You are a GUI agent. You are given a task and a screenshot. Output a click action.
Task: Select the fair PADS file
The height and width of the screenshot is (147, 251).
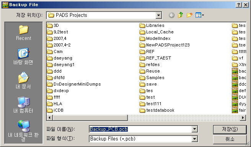tap(239, 110)
